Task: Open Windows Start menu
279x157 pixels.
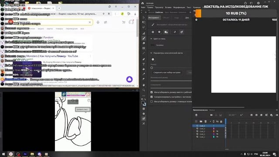Action: coord(3,154)
